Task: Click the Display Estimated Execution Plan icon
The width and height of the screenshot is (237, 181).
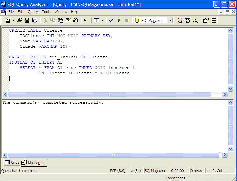Action: pyautogui.click(x=180, y=20)
